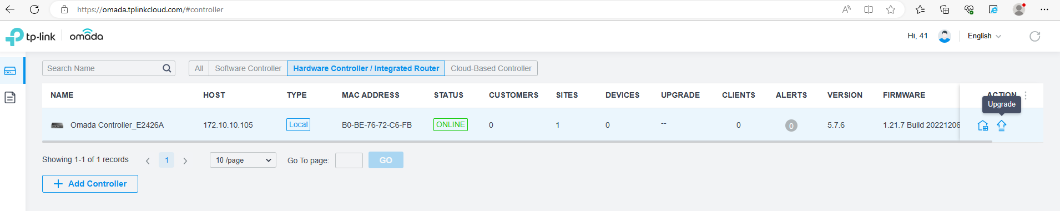Image resolution: width=1060 pixels, height=211 pixels.
Task: View site security lock info
Action: click(64, 9)
